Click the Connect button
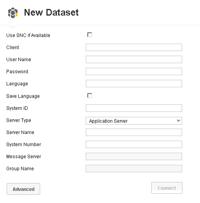The height and width of the screenshot is (203, 200). pyautogui.click(x=167, y=188)
